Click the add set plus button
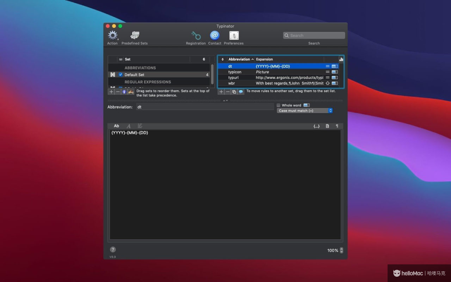 click(111, 92)
